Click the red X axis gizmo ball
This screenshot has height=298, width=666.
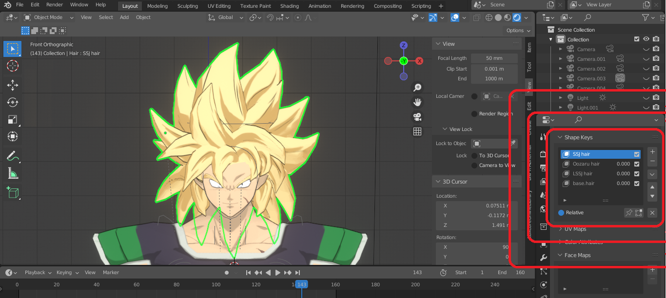(419, 61)
